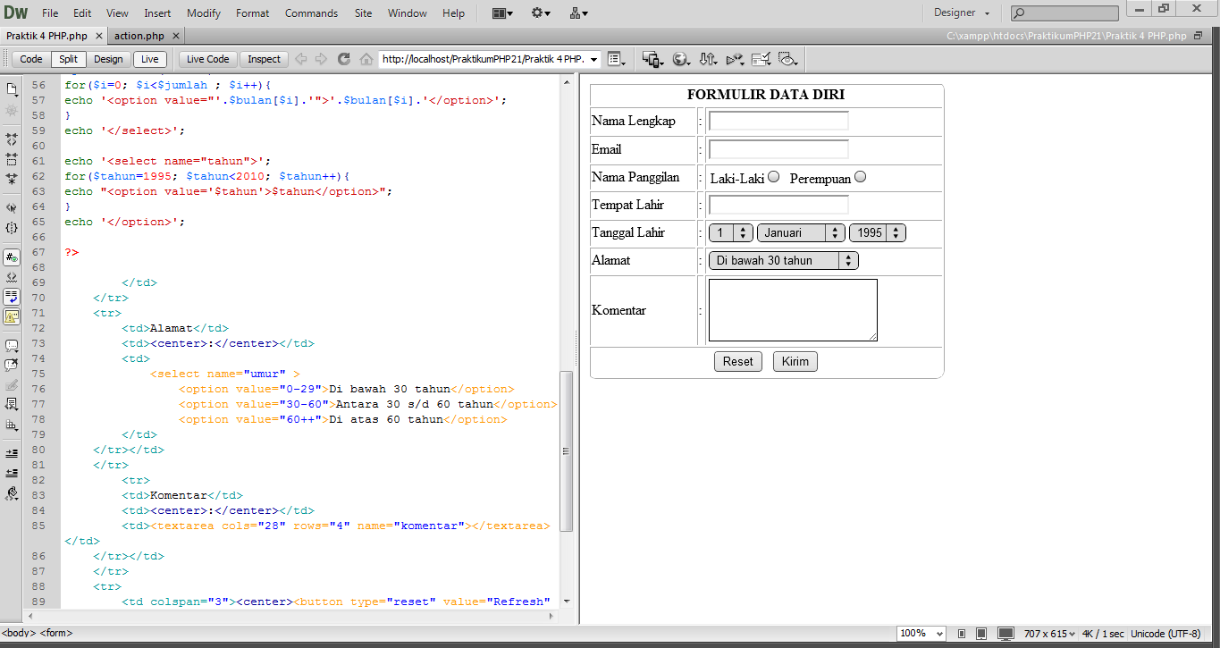This screenshot has height=648, width=1220.
Task: Click Select Parent Tag icon
Action: (x=12, y=207)
